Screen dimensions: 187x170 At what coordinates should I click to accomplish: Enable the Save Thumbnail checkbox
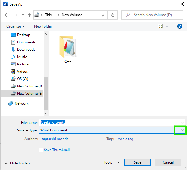[41, 150]
